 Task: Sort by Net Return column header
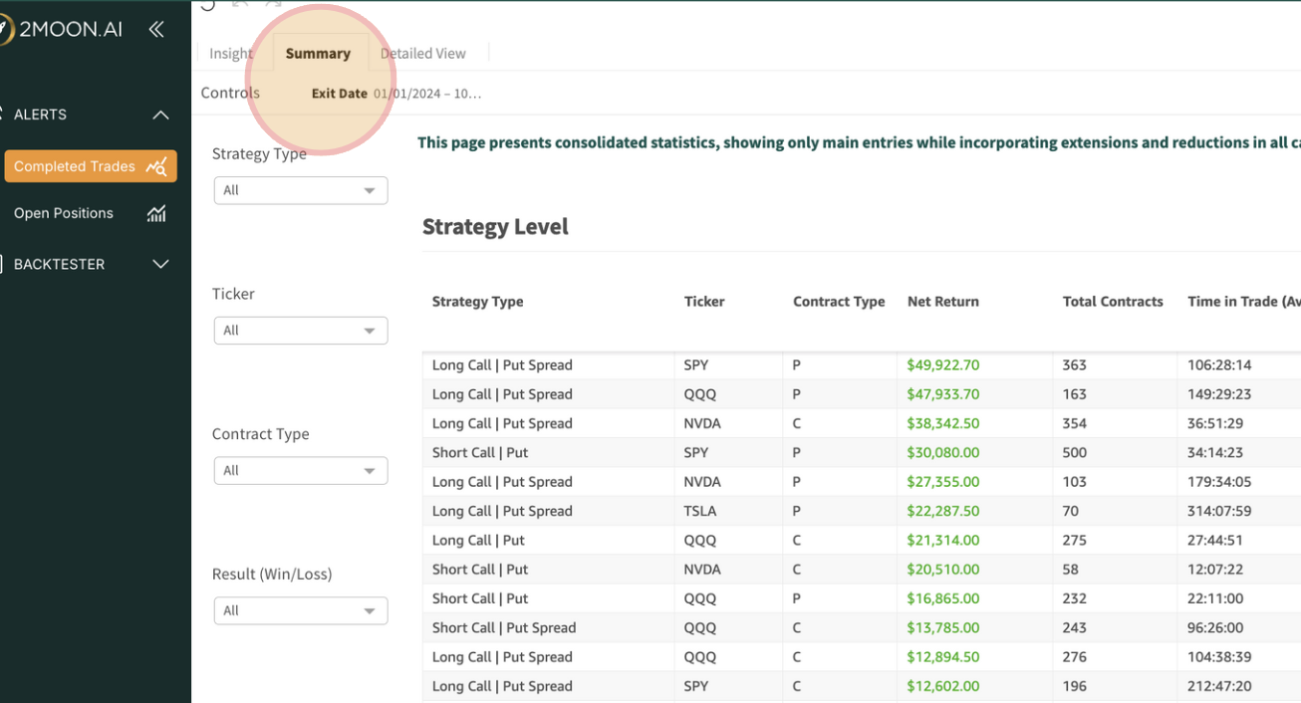coord(942,302)
